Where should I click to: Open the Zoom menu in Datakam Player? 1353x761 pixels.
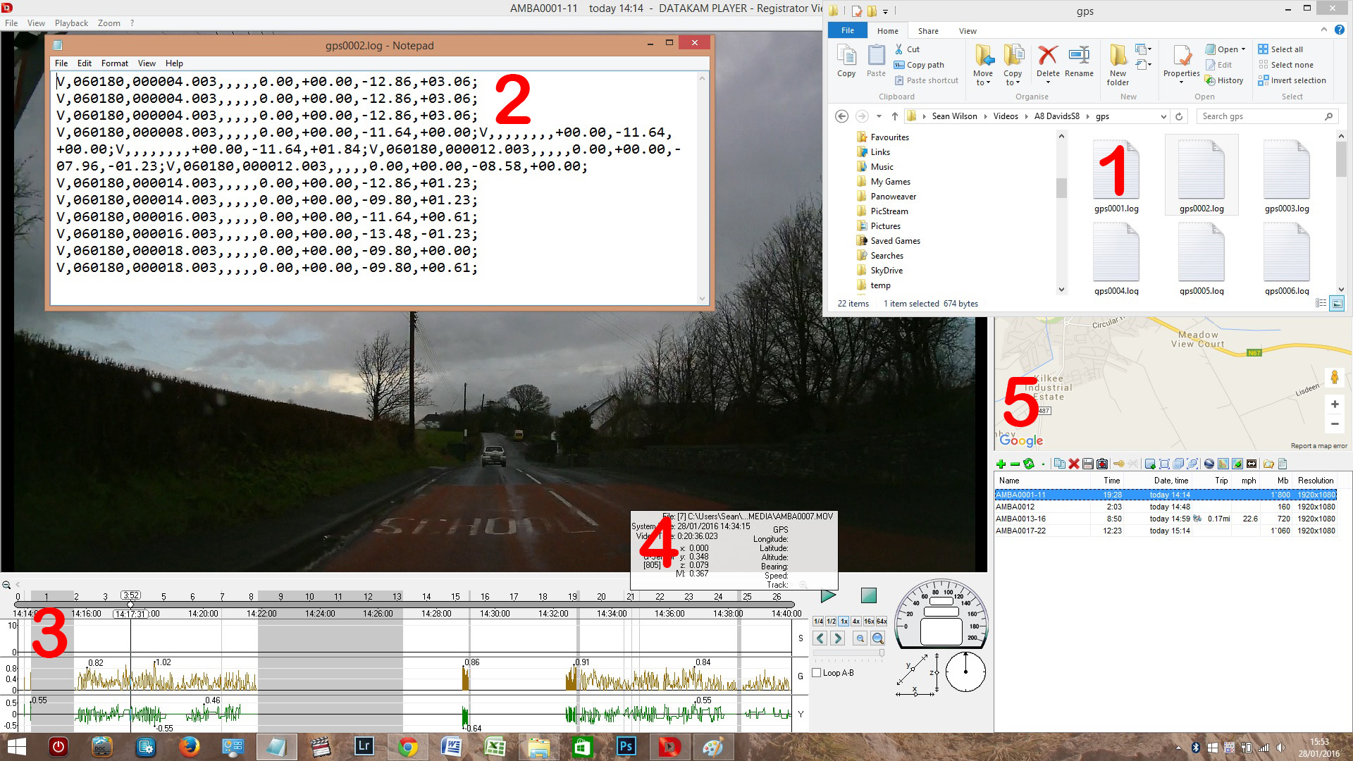[x=109, y=23]
